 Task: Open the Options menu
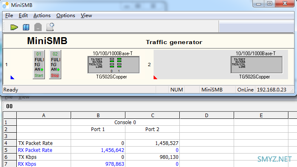(x=65, y=16)
